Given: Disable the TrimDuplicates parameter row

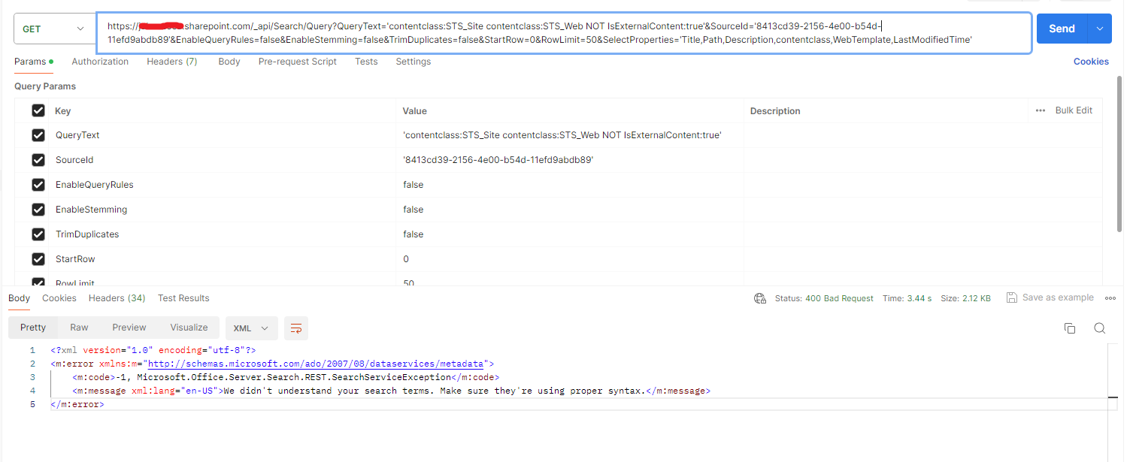Looking at the screenshot, I should click(x=38, y=234).
